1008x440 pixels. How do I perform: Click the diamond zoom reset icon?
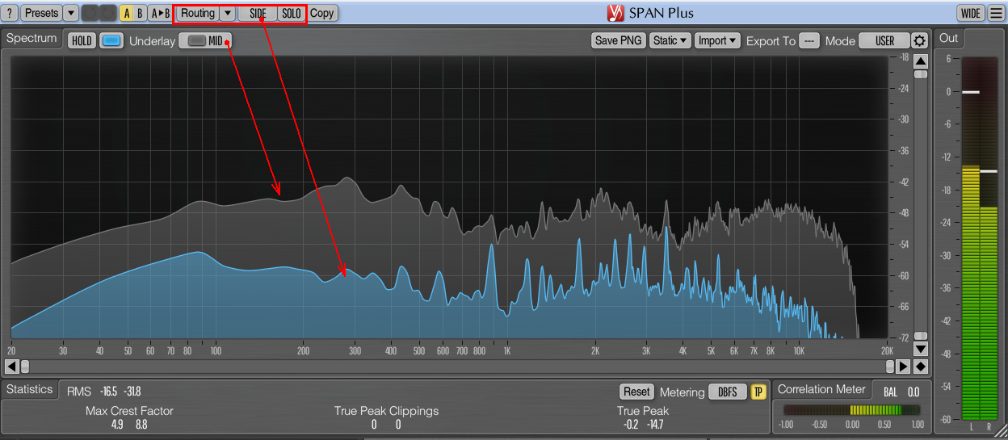tap(921, 367)
